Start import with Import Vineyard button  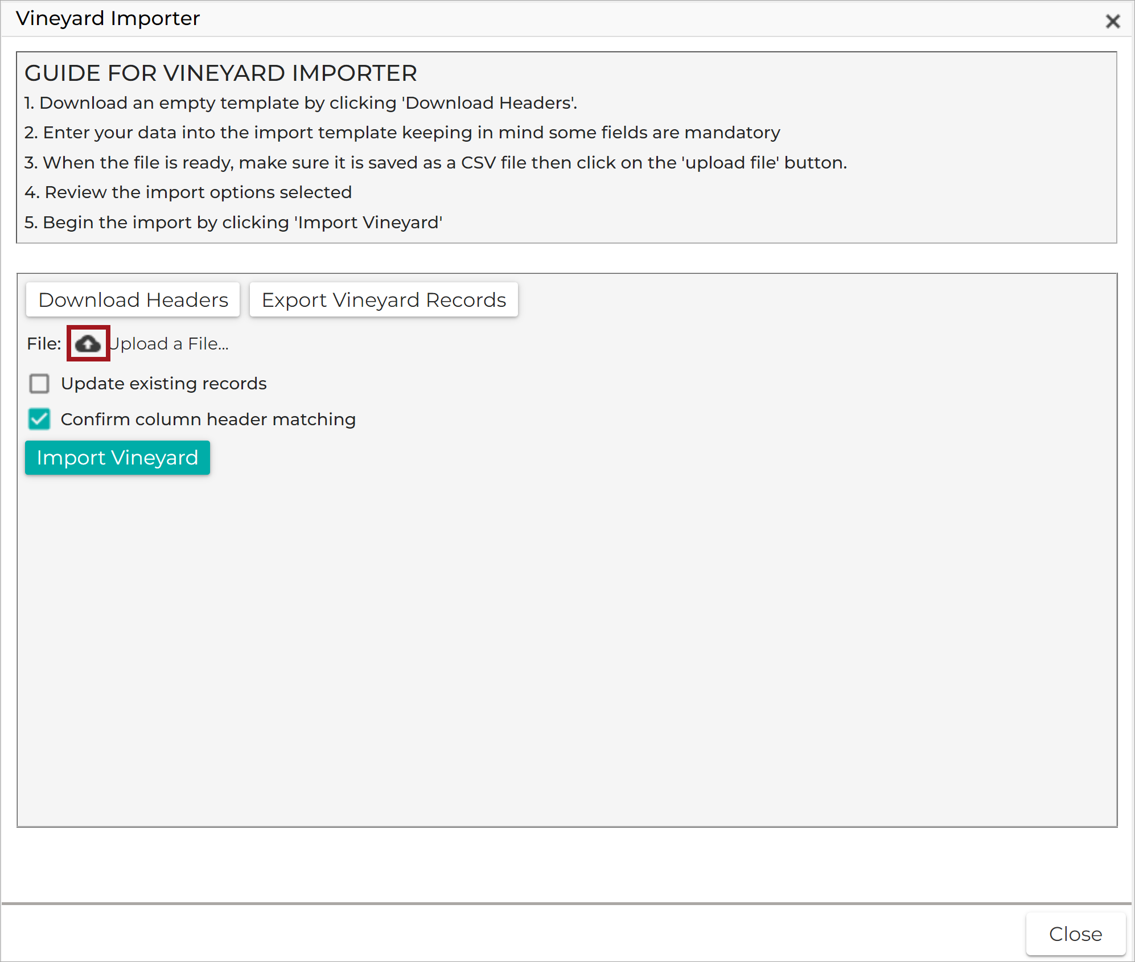[117, 458]
